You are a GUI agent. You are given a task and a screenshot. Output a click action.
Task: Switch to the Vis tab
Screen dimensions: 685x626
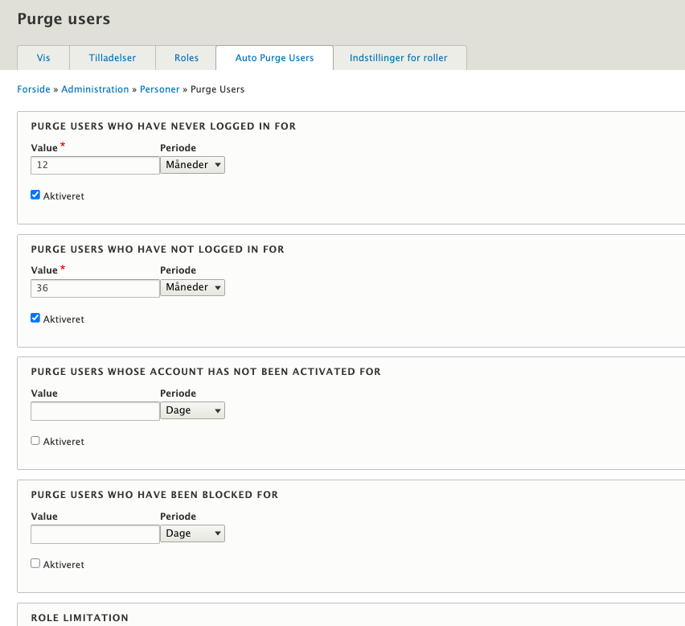(x=43, y=58)
